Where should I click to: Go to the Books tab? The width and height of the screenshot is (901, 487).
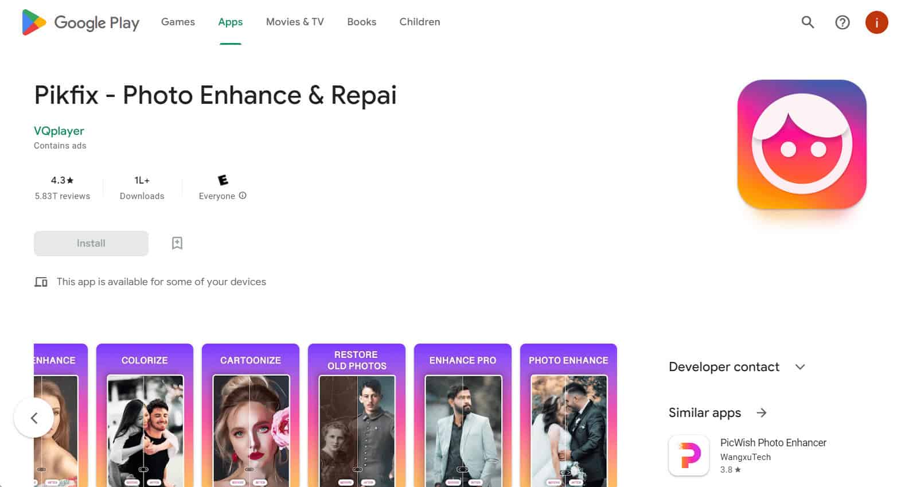[x=361, y=22]
